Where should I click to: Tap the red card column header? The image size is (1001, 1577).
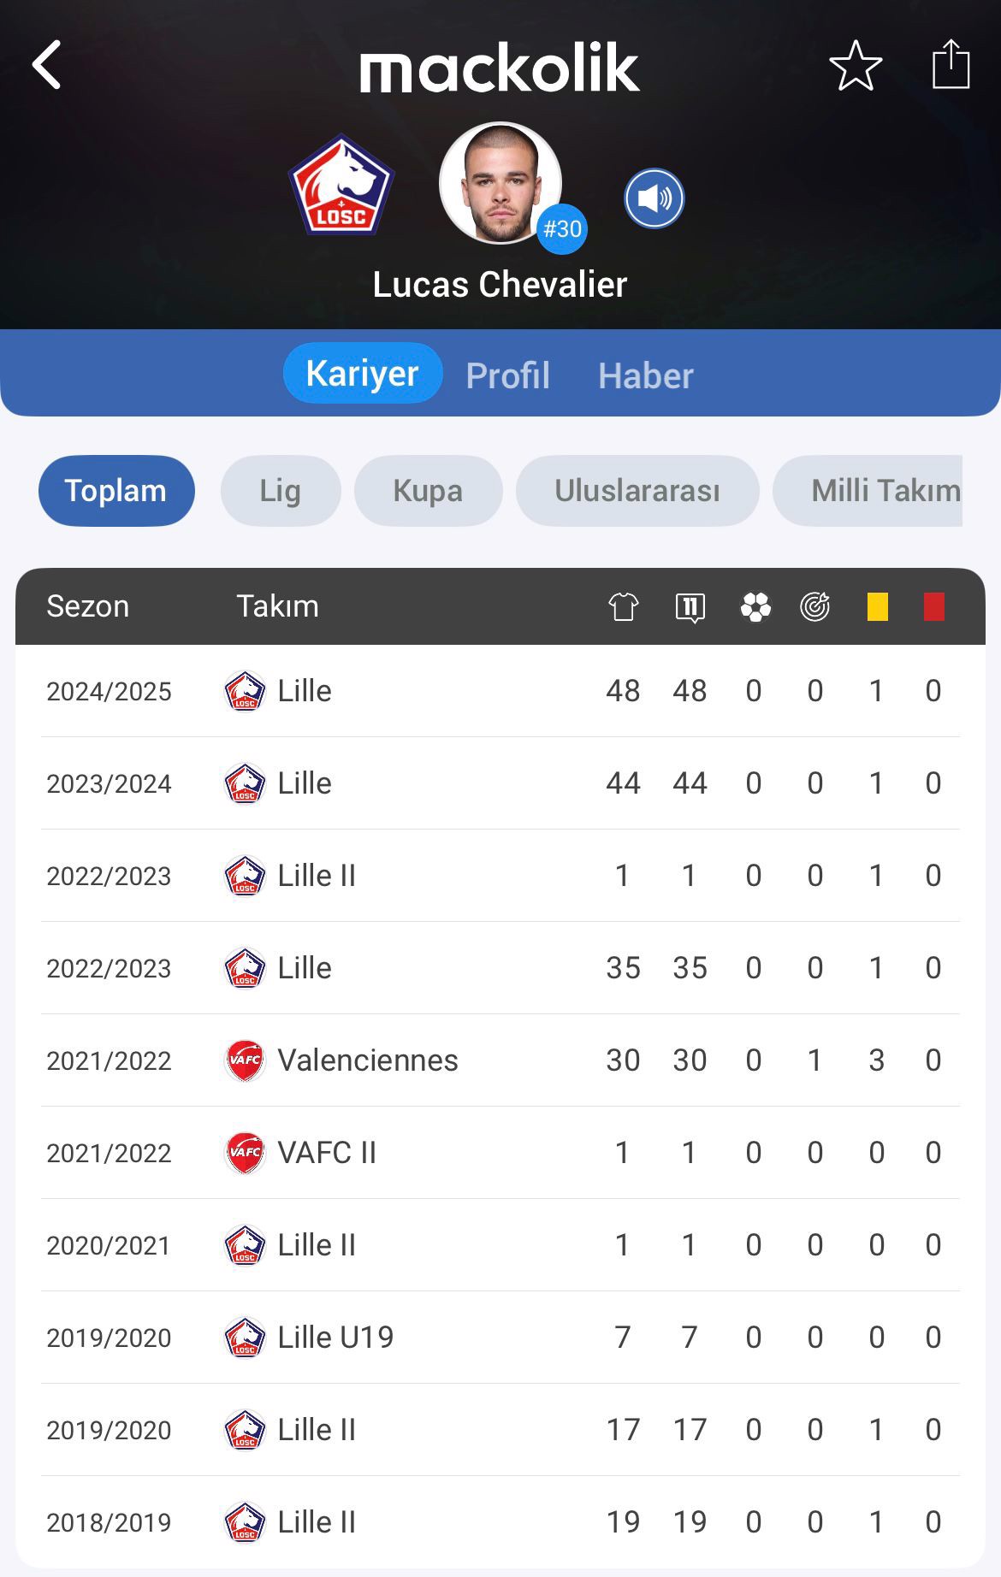[x=934, y=607]
